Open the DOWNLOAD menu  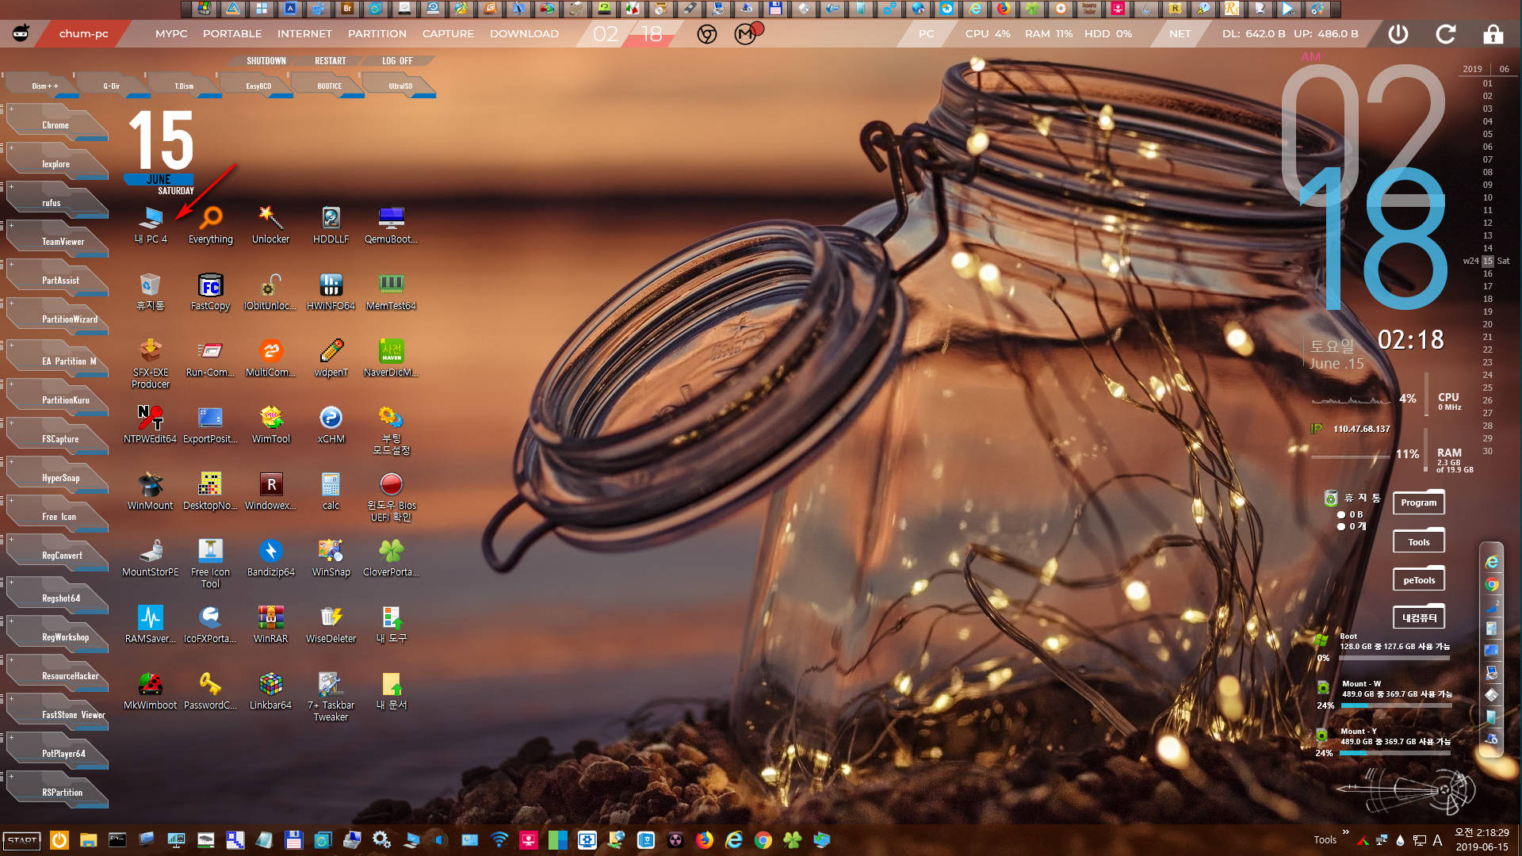(524, 34)
